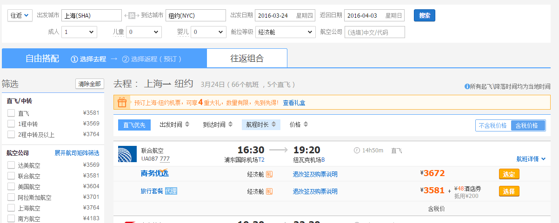Check the 上海航空 airline checkbox
The image size is (559, 223).
pyautogui.click(x=11, y=208)
